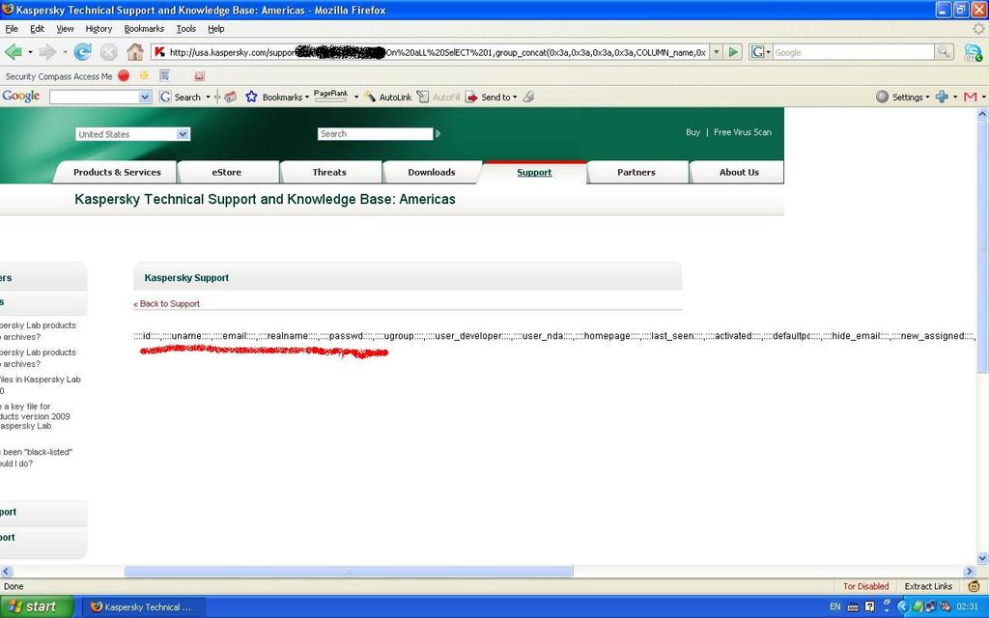Switch to the About Us tab
The image size is (989, 618).
(739, 172)
